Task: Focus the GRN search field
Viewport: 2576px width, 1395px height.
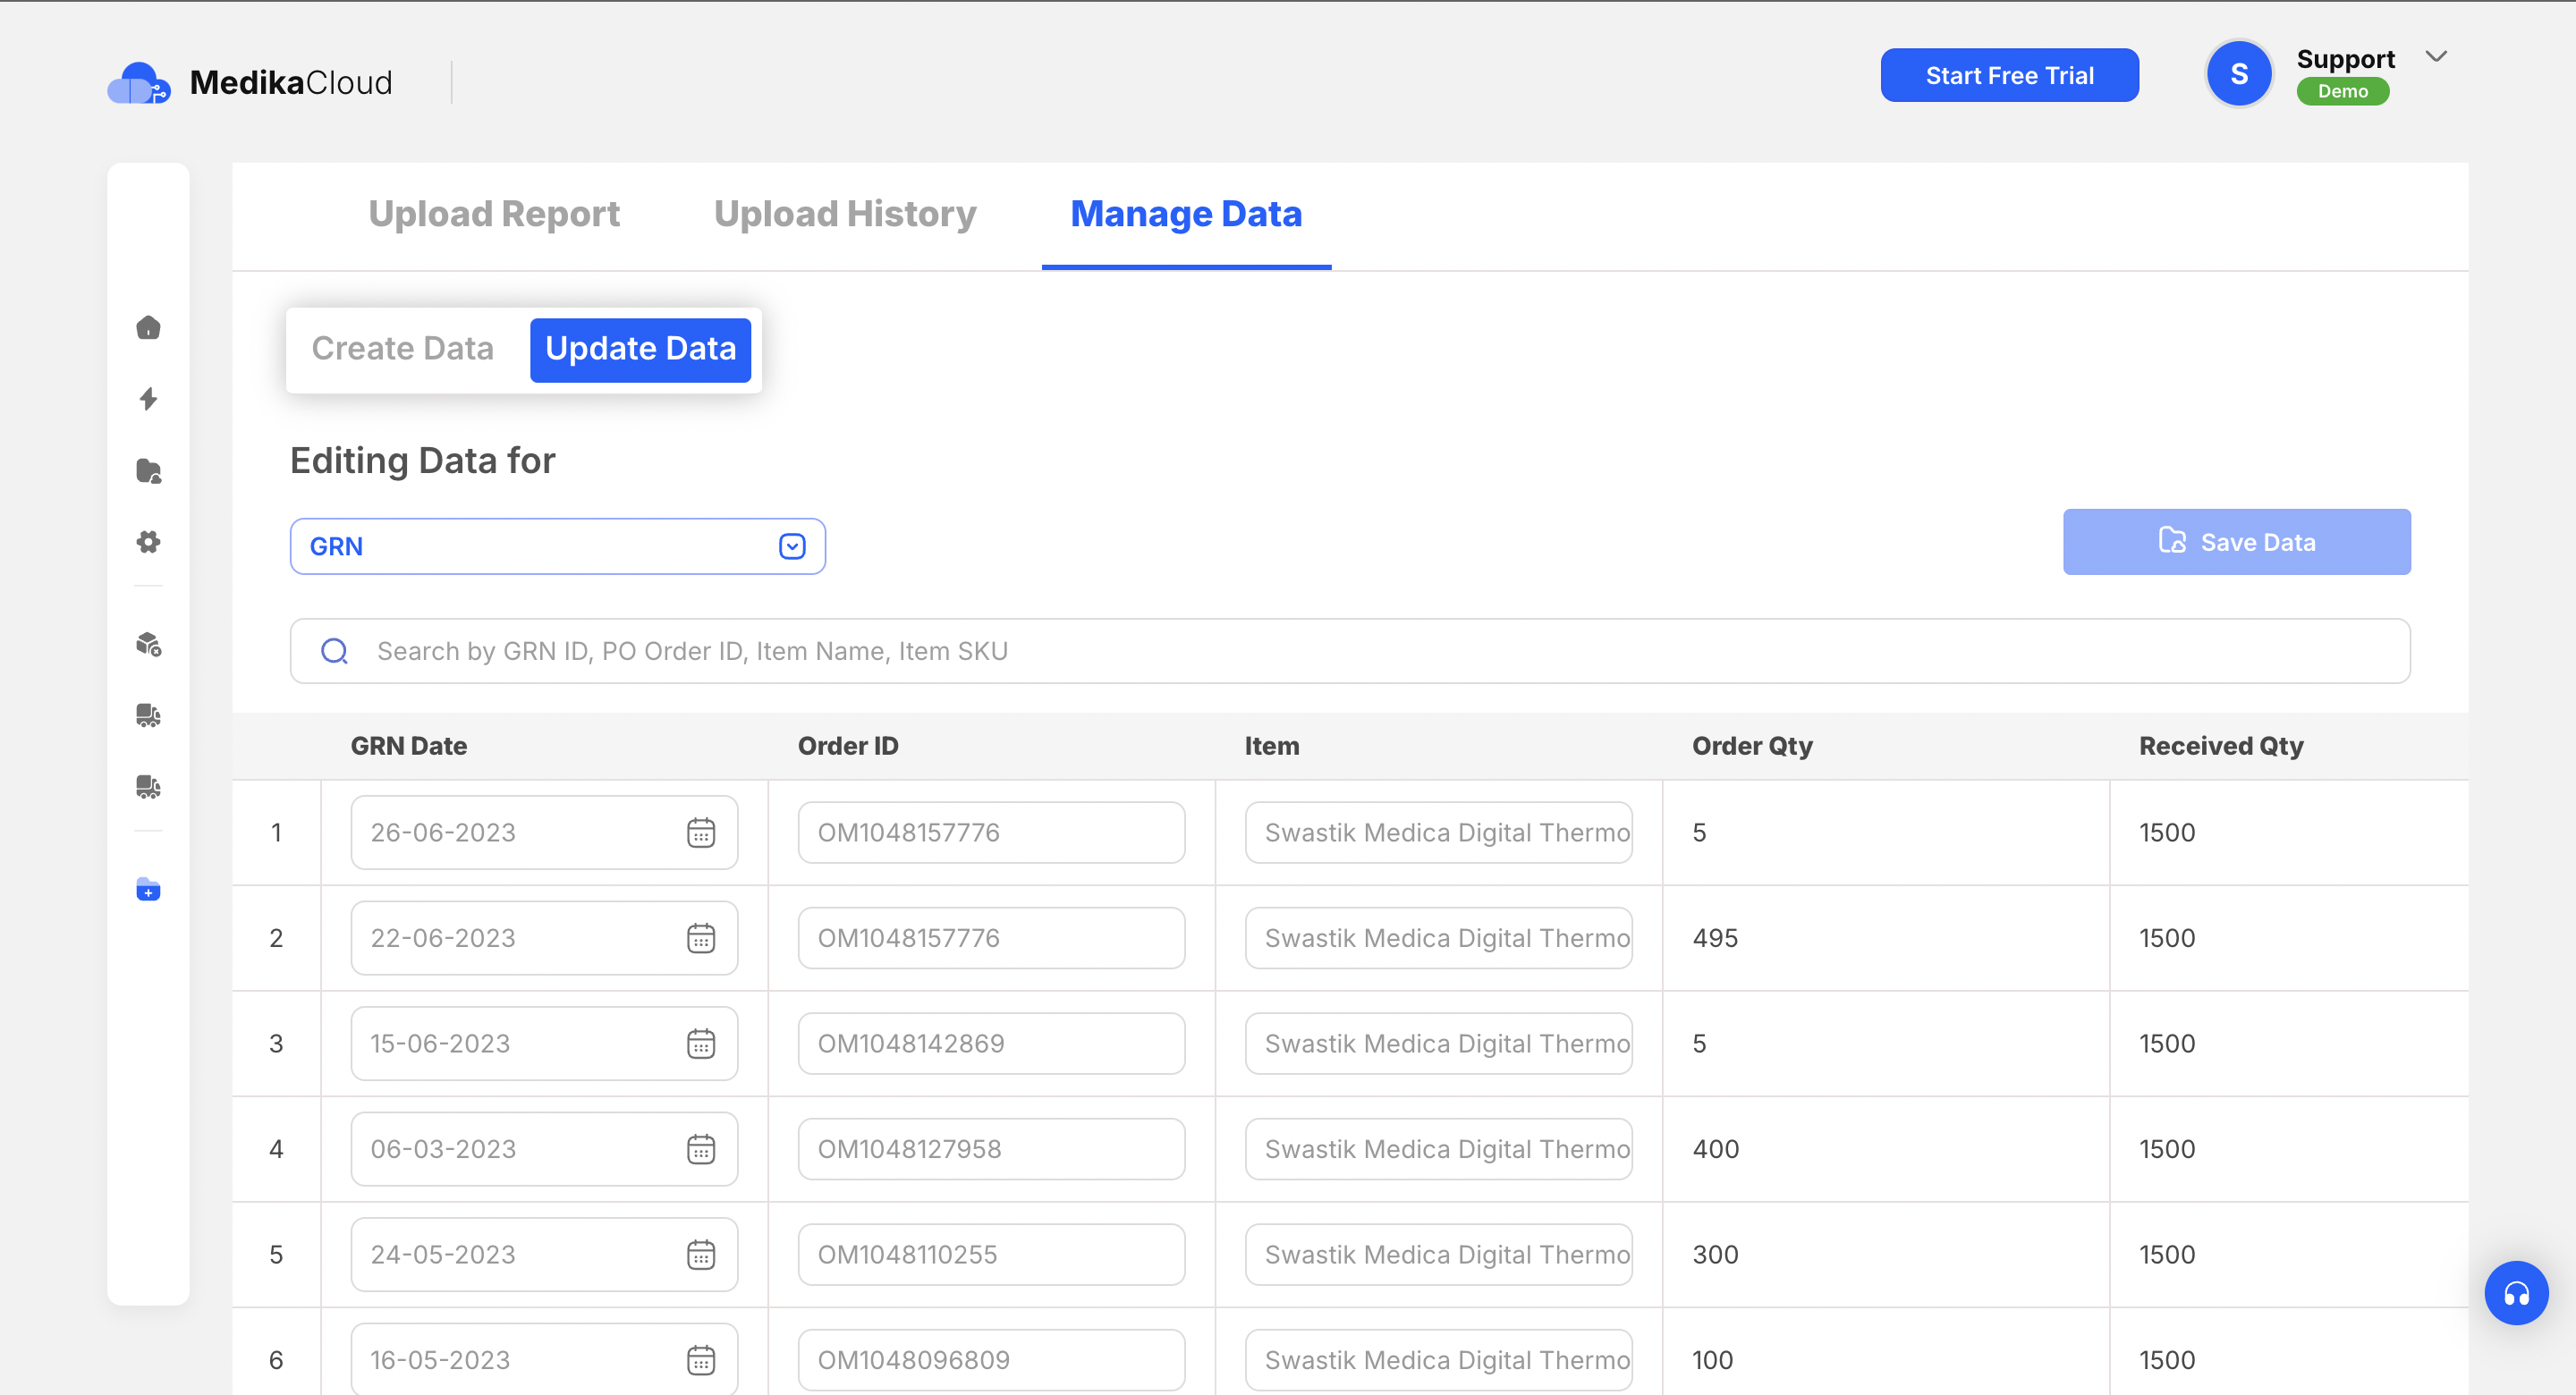Action: (x=1350, y=651)
